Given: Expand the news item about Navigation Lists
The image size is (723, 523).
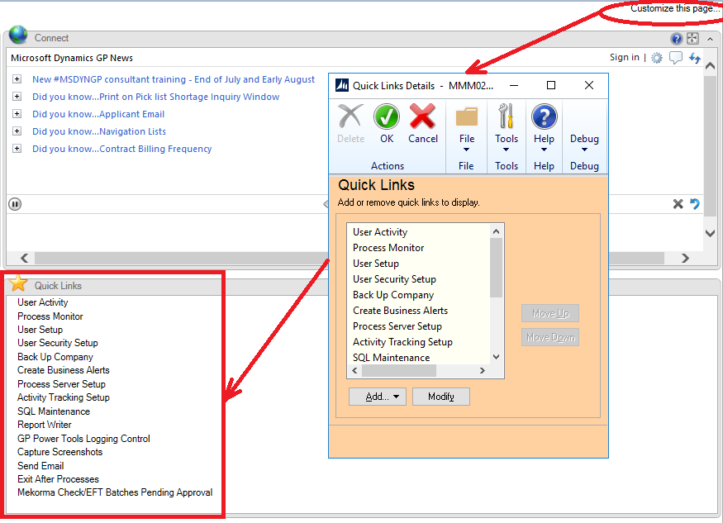Looking at the screenshot, I should point(17,131).
